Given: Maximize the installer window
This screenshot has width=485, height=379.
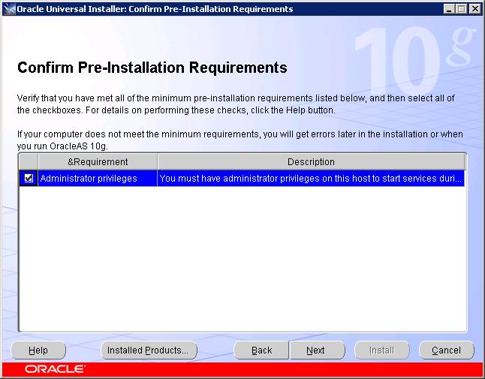Looking at the screenshot, I should point(461,9).
